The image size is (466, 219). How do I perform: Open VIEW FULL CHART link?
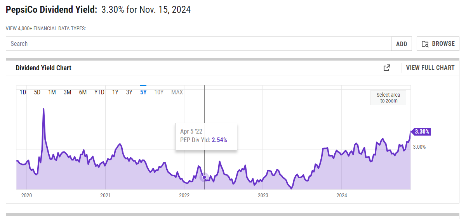430,68
